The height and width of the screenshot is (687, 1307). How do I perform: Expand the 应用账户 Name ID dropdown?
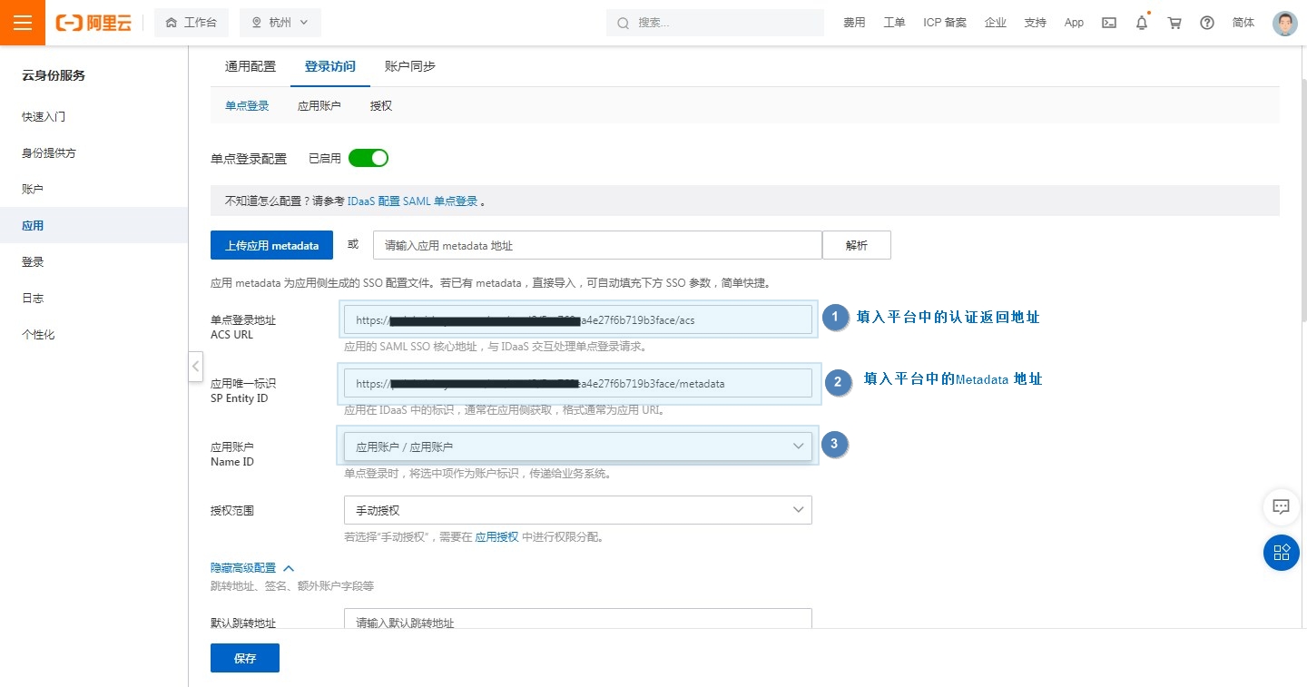[x=577, y=447]
